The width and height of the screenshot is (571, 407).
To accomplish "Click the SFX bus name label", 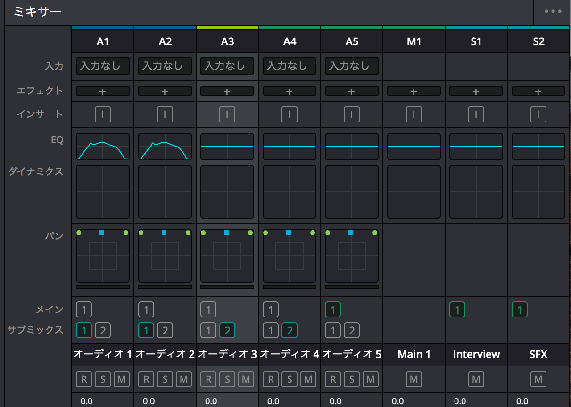I will [538, 354].
